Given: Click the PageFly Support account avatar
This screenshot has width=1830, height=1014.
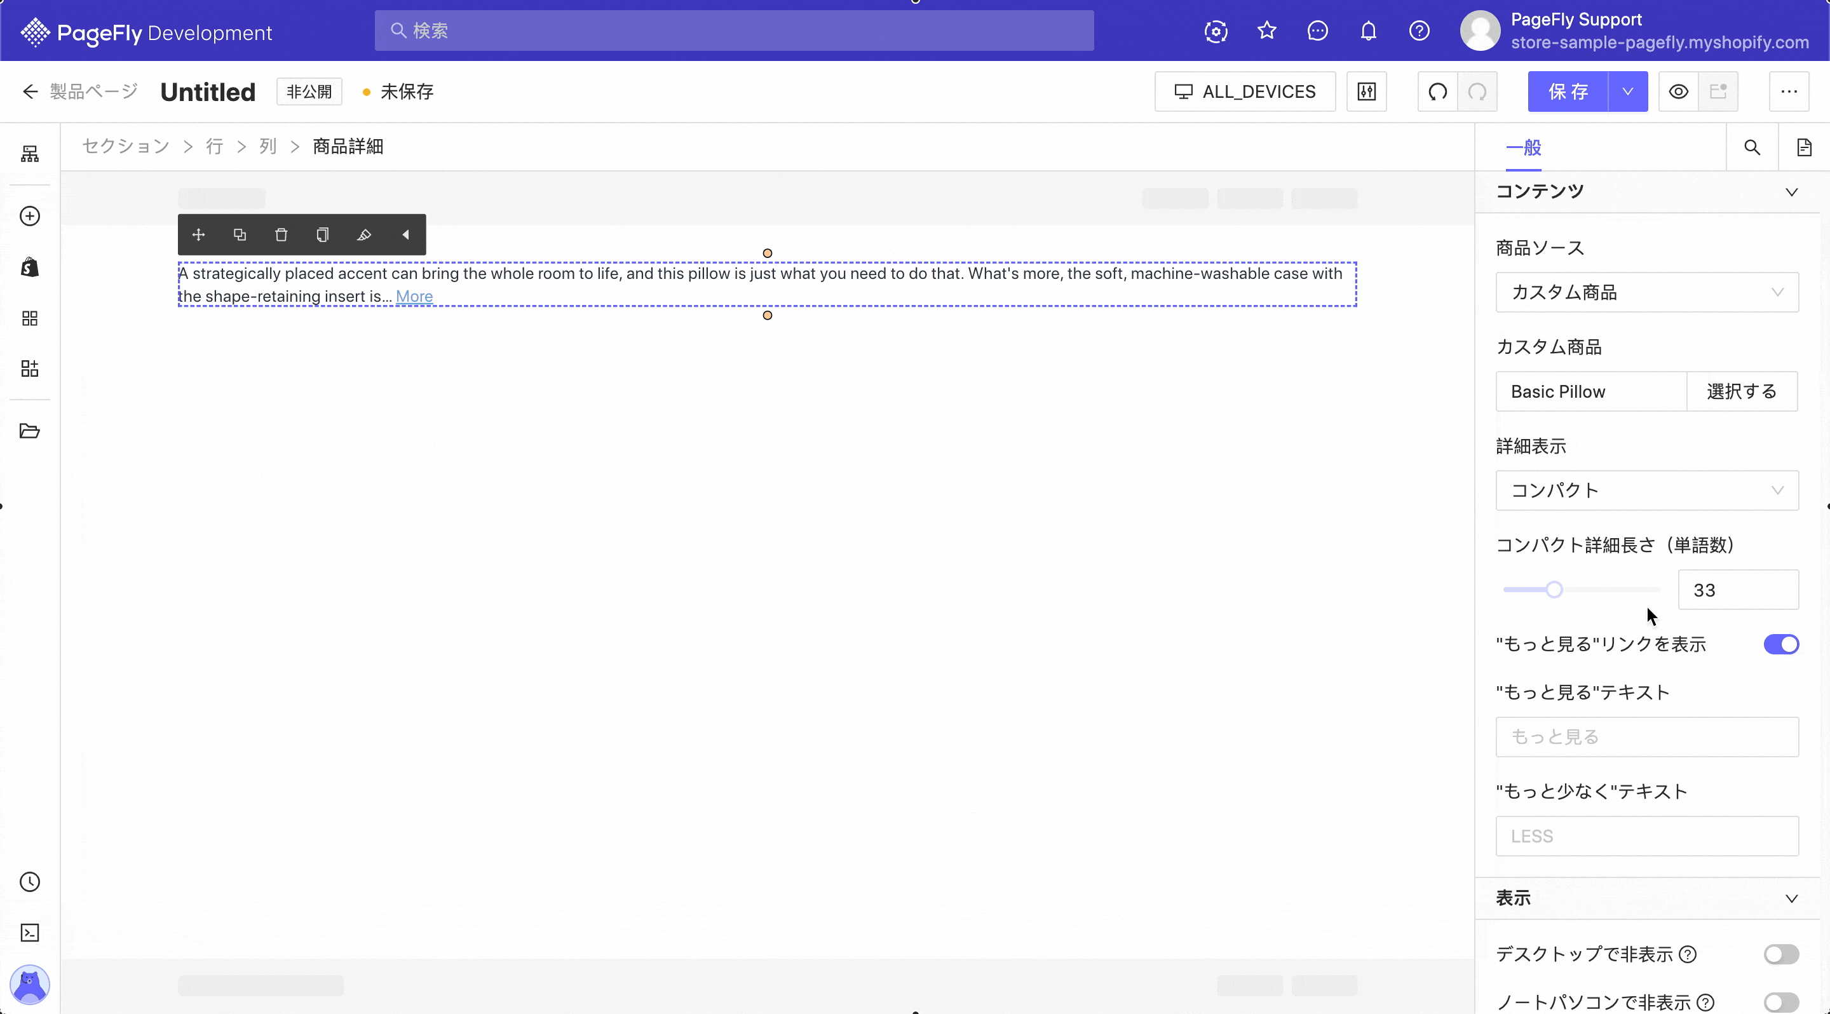Looking at the screenshot, I should point(1481,30).
